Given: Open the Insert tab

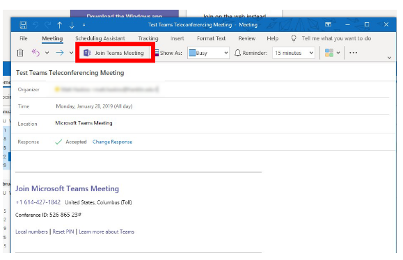Looking at the screenshot, I should 177,38.
